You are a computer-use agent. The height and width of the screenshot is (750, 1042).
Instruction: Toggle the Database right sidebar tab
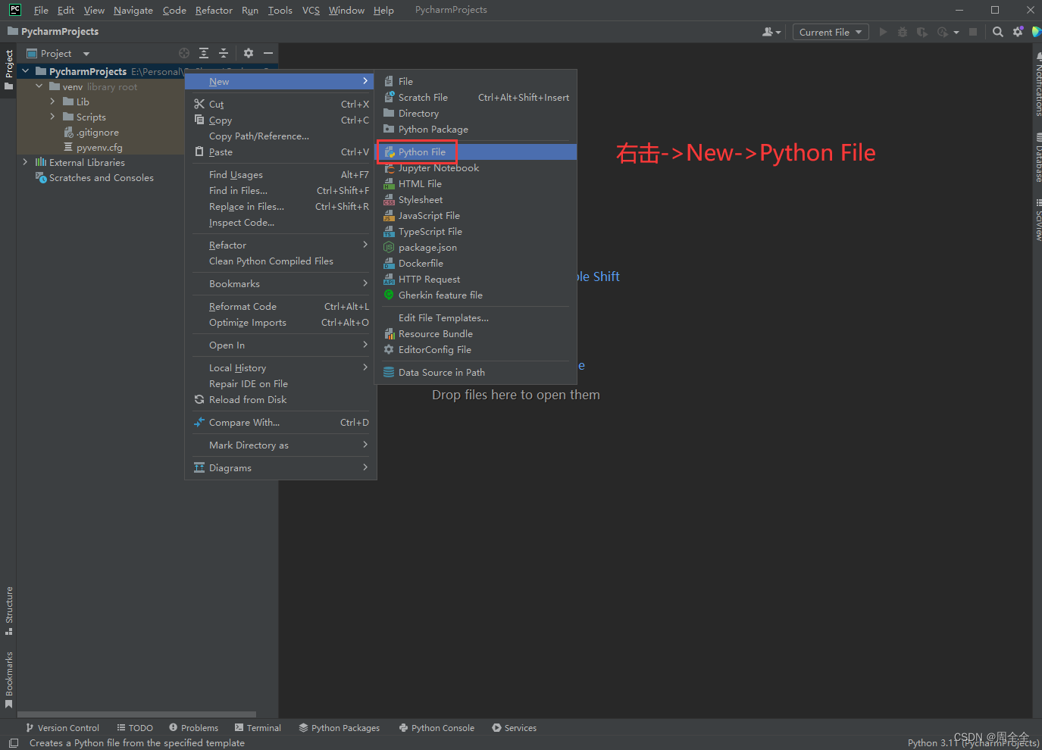coord(1037,158)
